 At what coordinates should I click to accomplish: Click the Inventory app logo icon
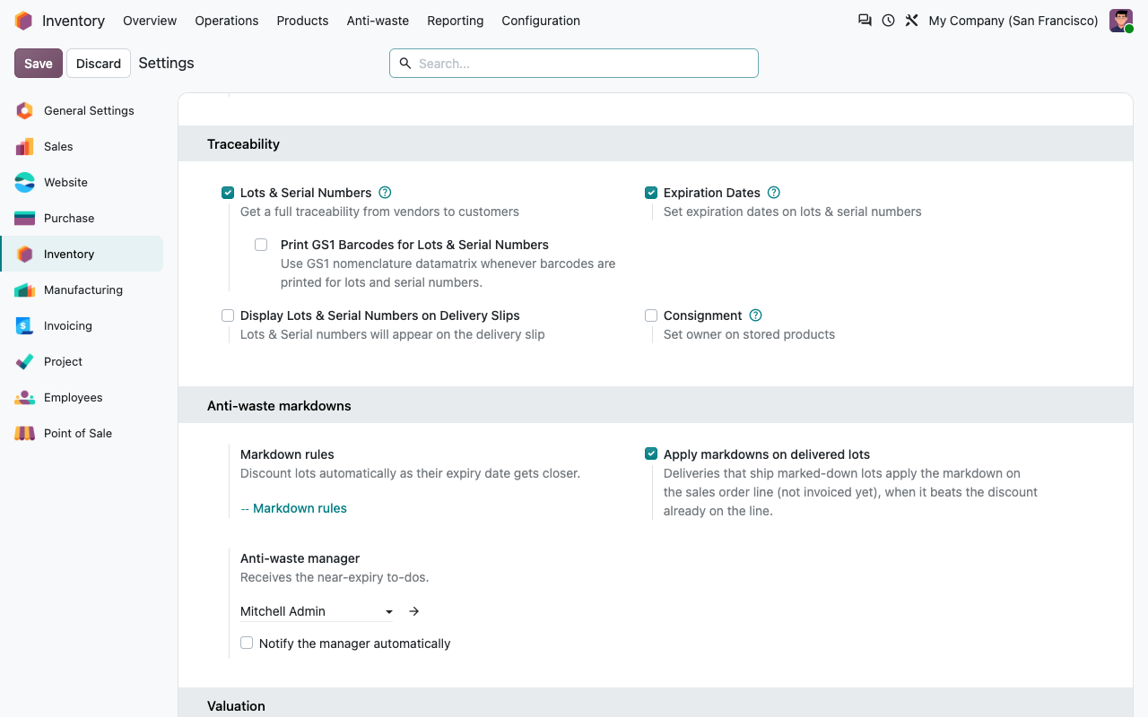point(23,21)
